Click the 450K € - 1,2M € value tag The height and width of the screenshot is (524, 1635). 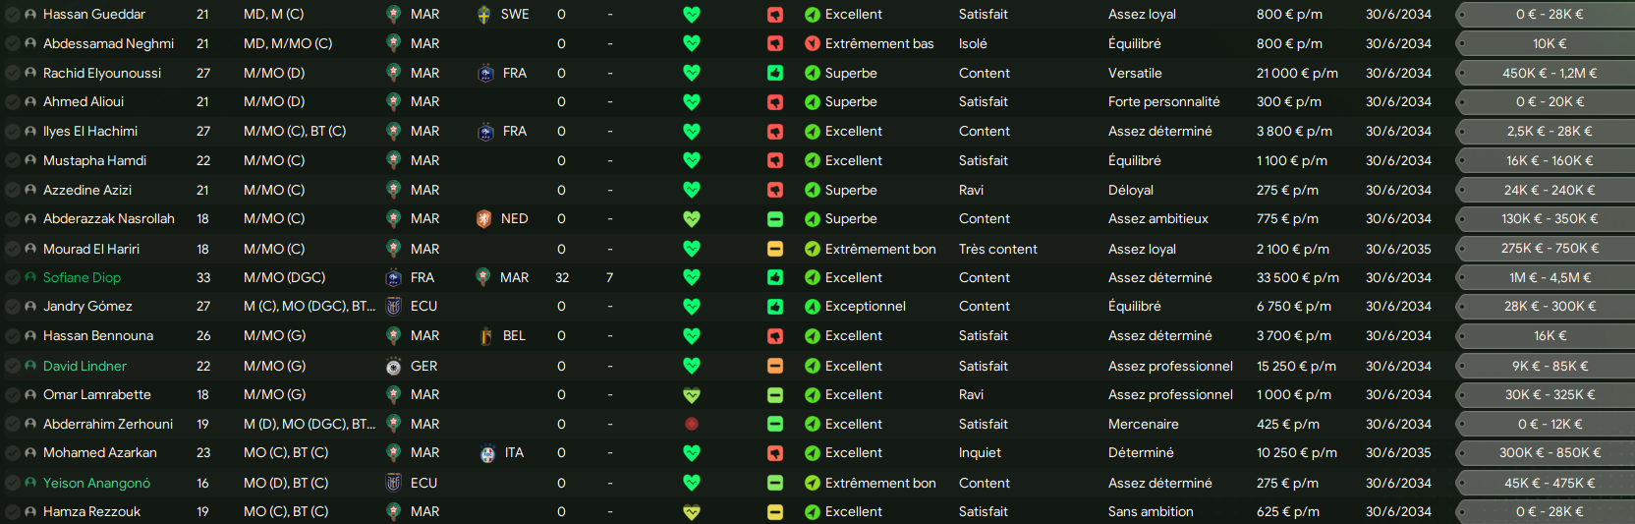[1550, 73]
